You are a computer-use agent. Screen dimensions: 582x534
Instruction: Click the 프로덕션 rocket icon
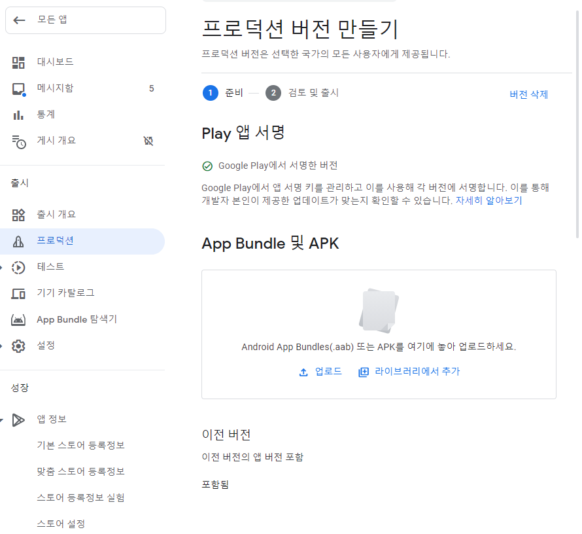[18, 241]
